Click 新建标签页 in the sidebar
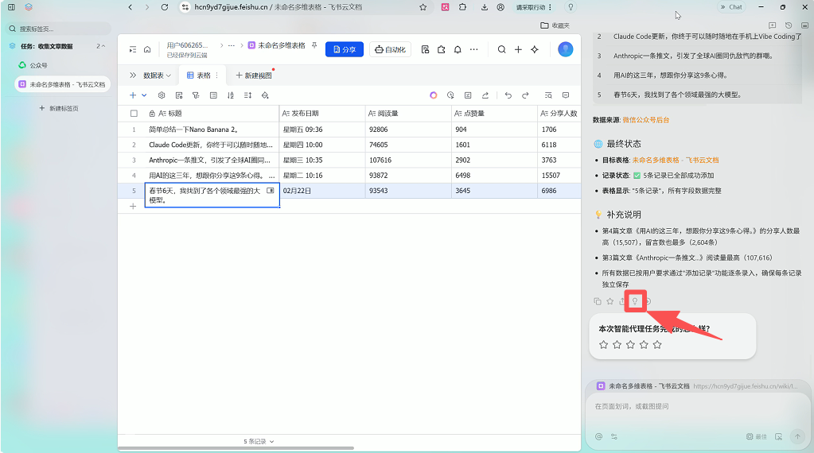Viewport: 814px width, 453px height. point(59,108)
